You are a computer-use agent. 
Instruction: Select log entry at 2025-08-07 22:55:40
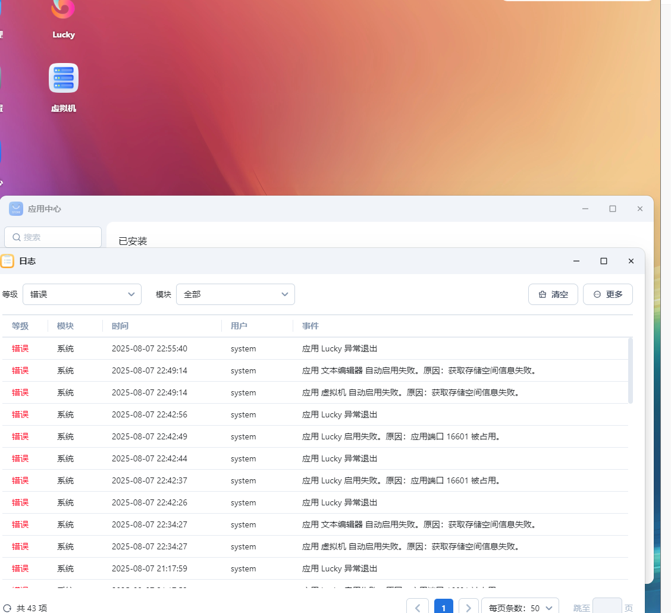pyautogui.click(x=315, y=348)
